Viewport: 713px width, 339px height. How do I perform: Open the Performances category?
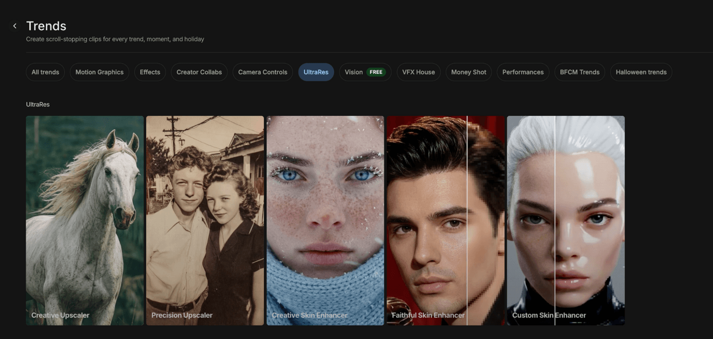pos(523,72)
